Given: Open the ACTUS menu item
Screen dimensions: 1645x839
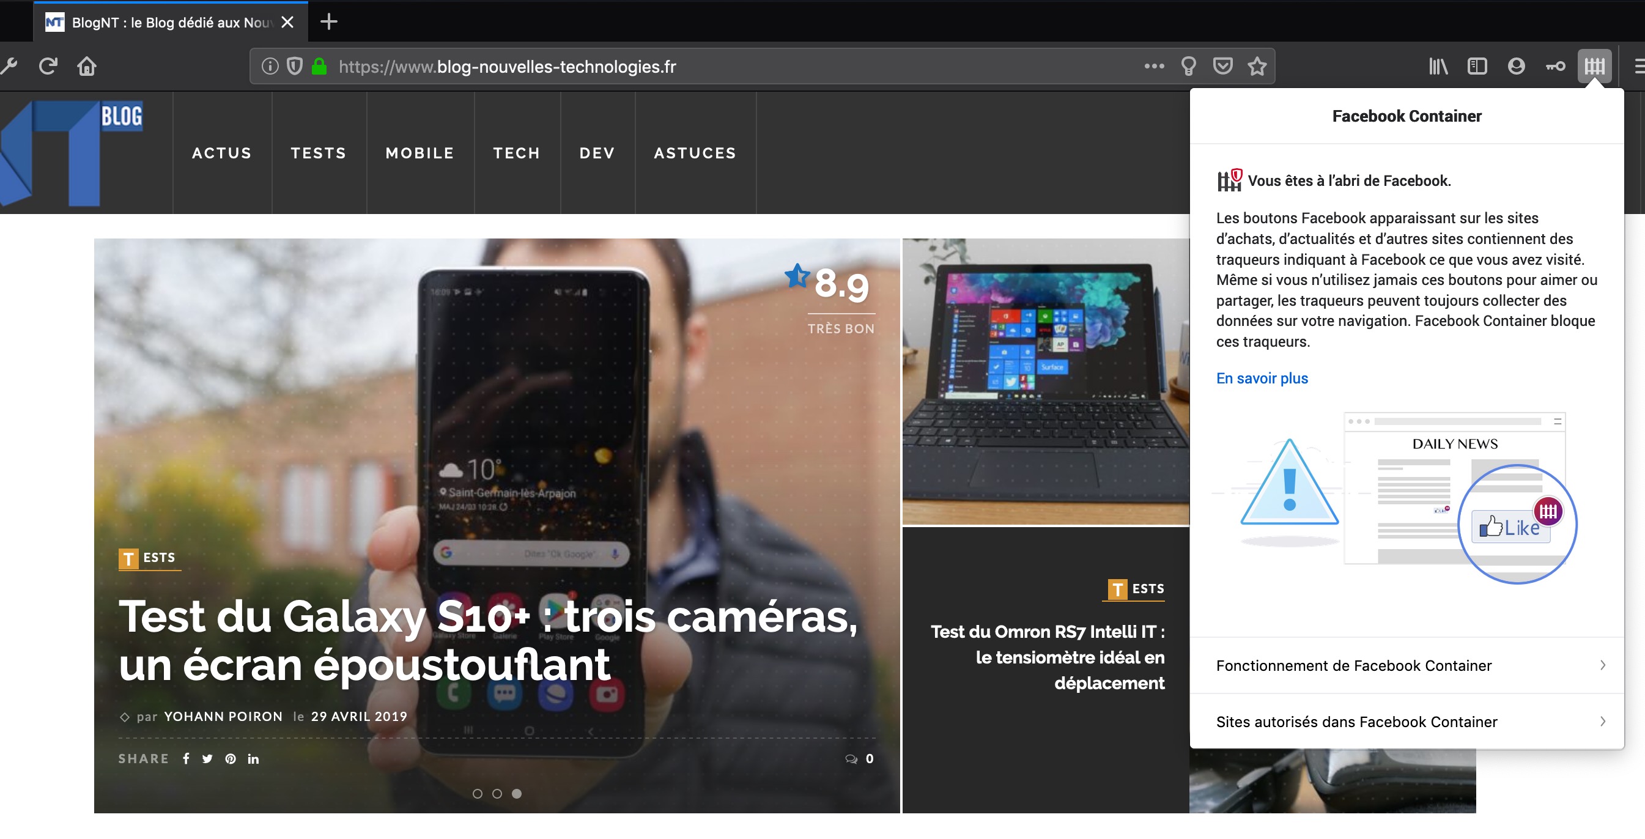Looking at the screenshot, I should [221, 153].
